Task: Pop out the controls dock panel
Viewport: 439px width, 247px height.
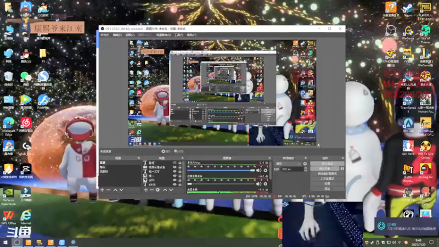Action: 342,158
